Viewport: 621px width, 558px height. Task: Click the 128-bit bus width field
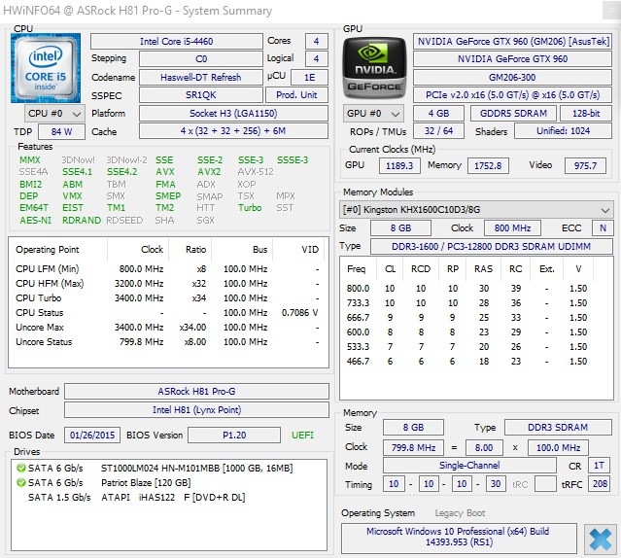586,114
